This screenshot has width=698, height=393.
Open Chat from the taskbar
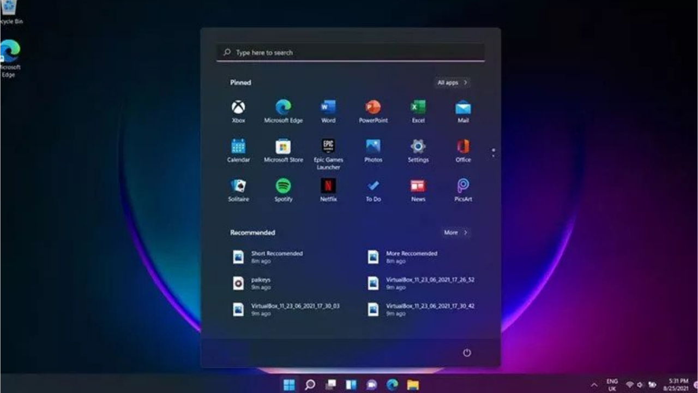372,385
